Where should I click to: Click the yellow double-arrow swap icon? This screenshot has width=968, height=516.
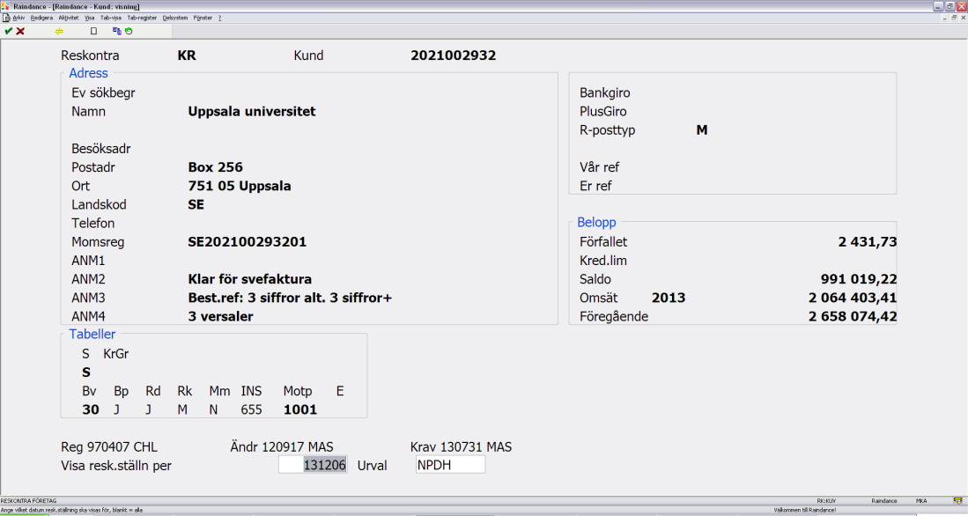click(x=59, y=31)
